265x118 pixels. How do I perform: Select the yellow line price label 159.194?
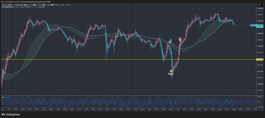tap(260, 60)
